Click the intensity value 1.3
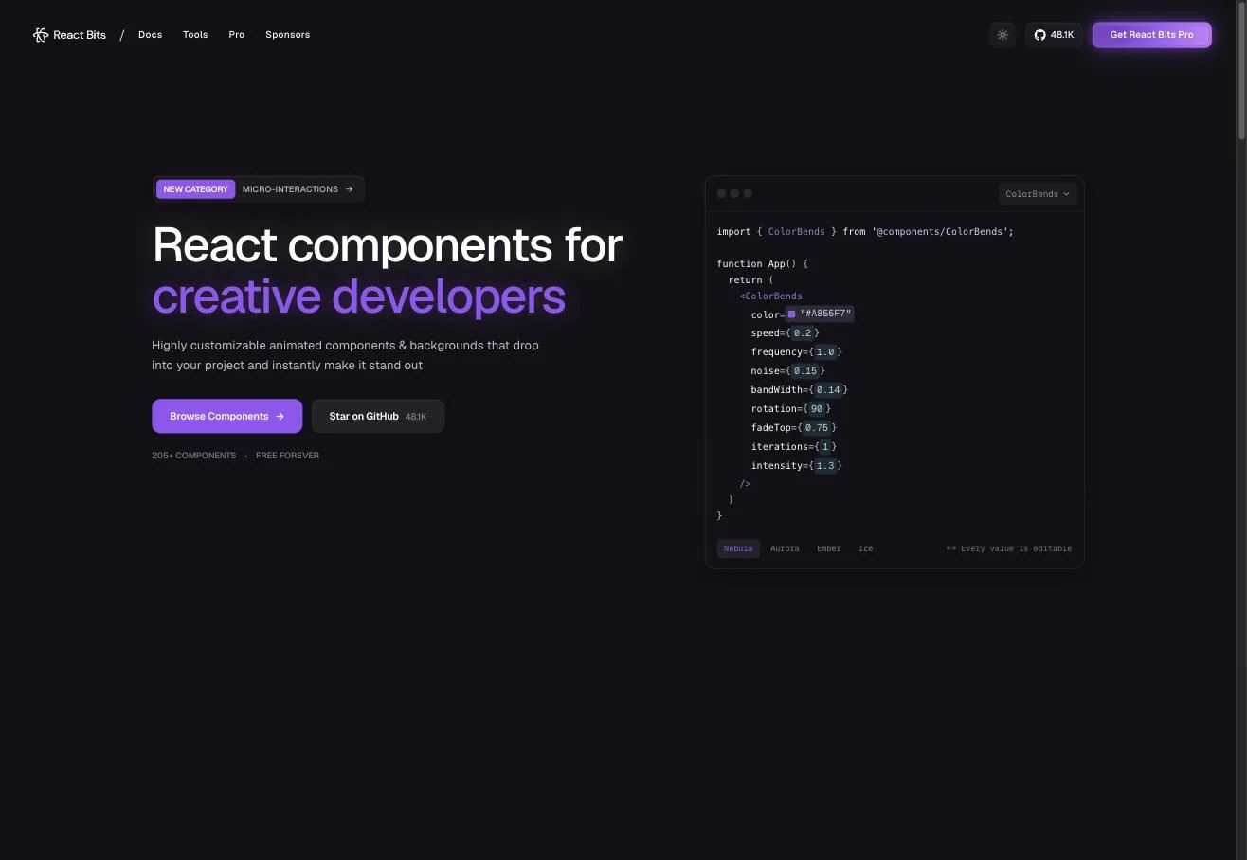The height and width of the screenshot is (860, 1247). (x=825, y=466)
